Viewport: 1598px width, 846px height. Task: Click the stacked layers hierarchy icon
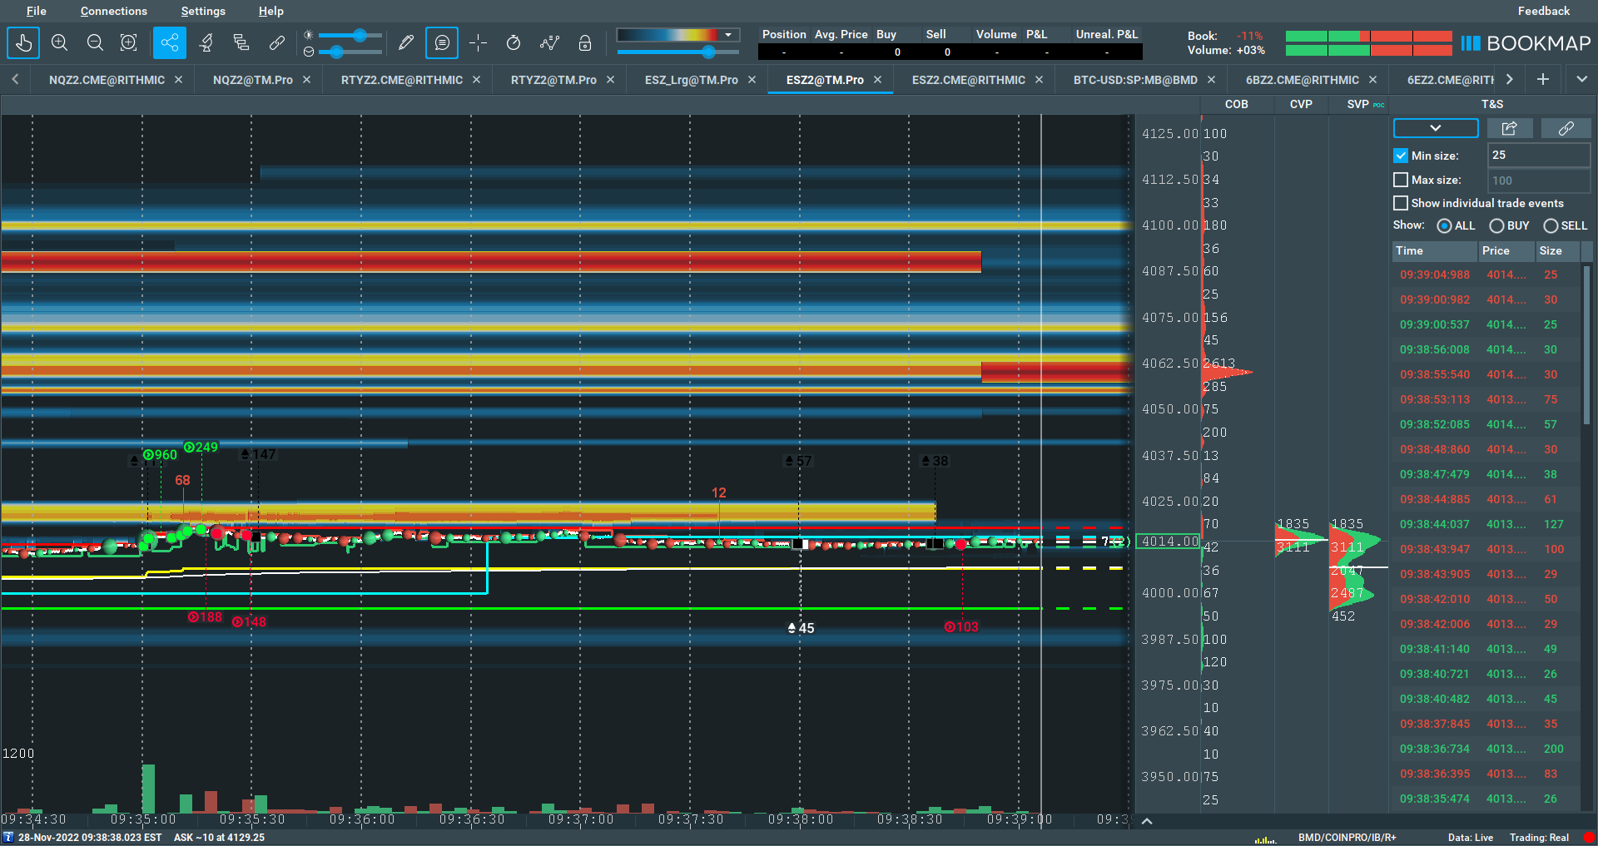(241, 42)
